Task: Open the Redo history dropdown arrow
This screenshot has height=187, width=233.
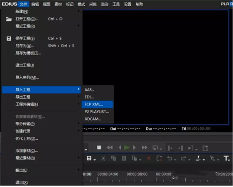Action: click(189, 160)
